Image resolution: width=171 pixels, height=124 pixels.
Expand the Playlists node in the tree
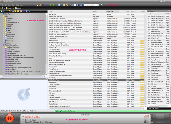click(x=1, y=43)
